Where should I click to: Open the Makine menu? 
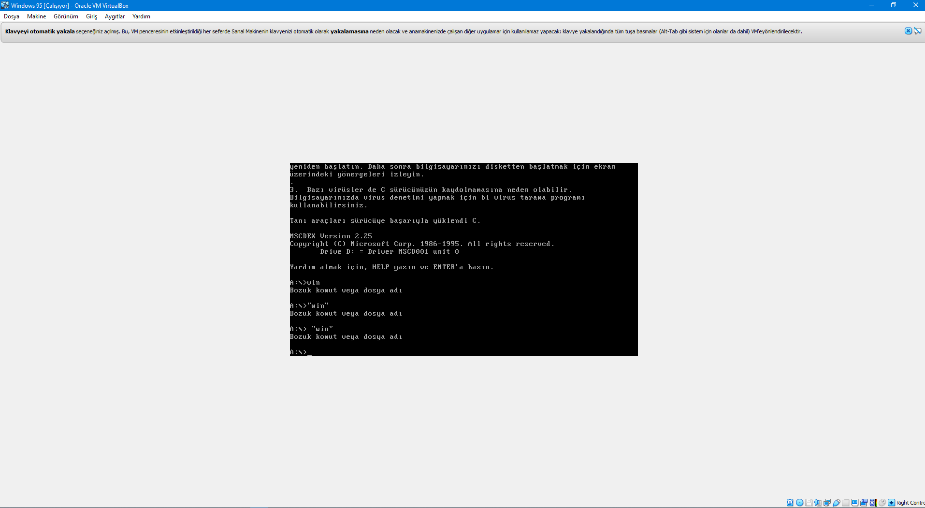tap(36, 16)
